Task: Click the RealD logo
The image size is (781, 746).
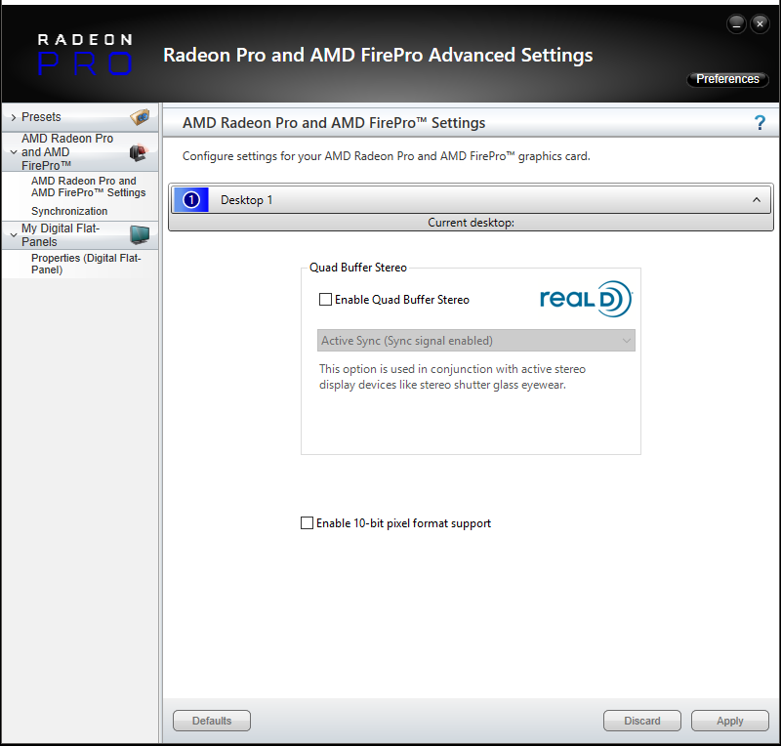Action: tap(587, 299)
